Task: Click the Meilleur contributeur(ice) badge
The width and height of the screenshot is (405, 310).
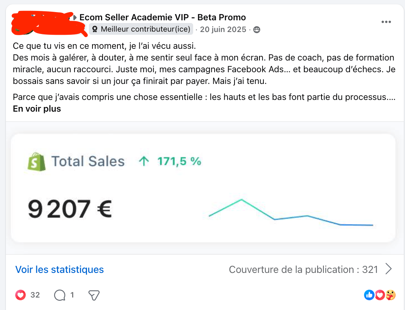Action: point(141,29)
